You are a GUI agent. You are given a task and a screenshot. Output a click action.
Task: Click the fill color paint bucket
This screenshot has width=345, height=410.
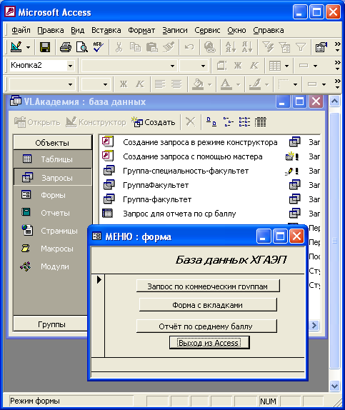(198, 84)
